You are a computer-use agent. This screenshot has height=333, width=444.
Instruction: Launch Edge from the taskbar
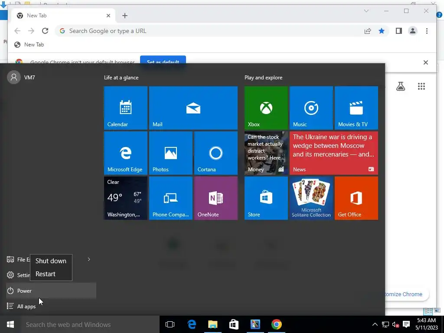tap(192, 324)
